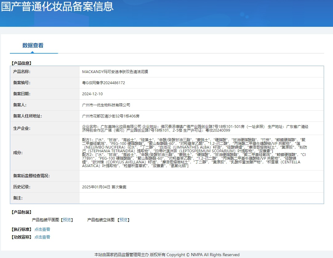Click the 备注 row label
Screen dimensions: 333x258
point(18,198)
